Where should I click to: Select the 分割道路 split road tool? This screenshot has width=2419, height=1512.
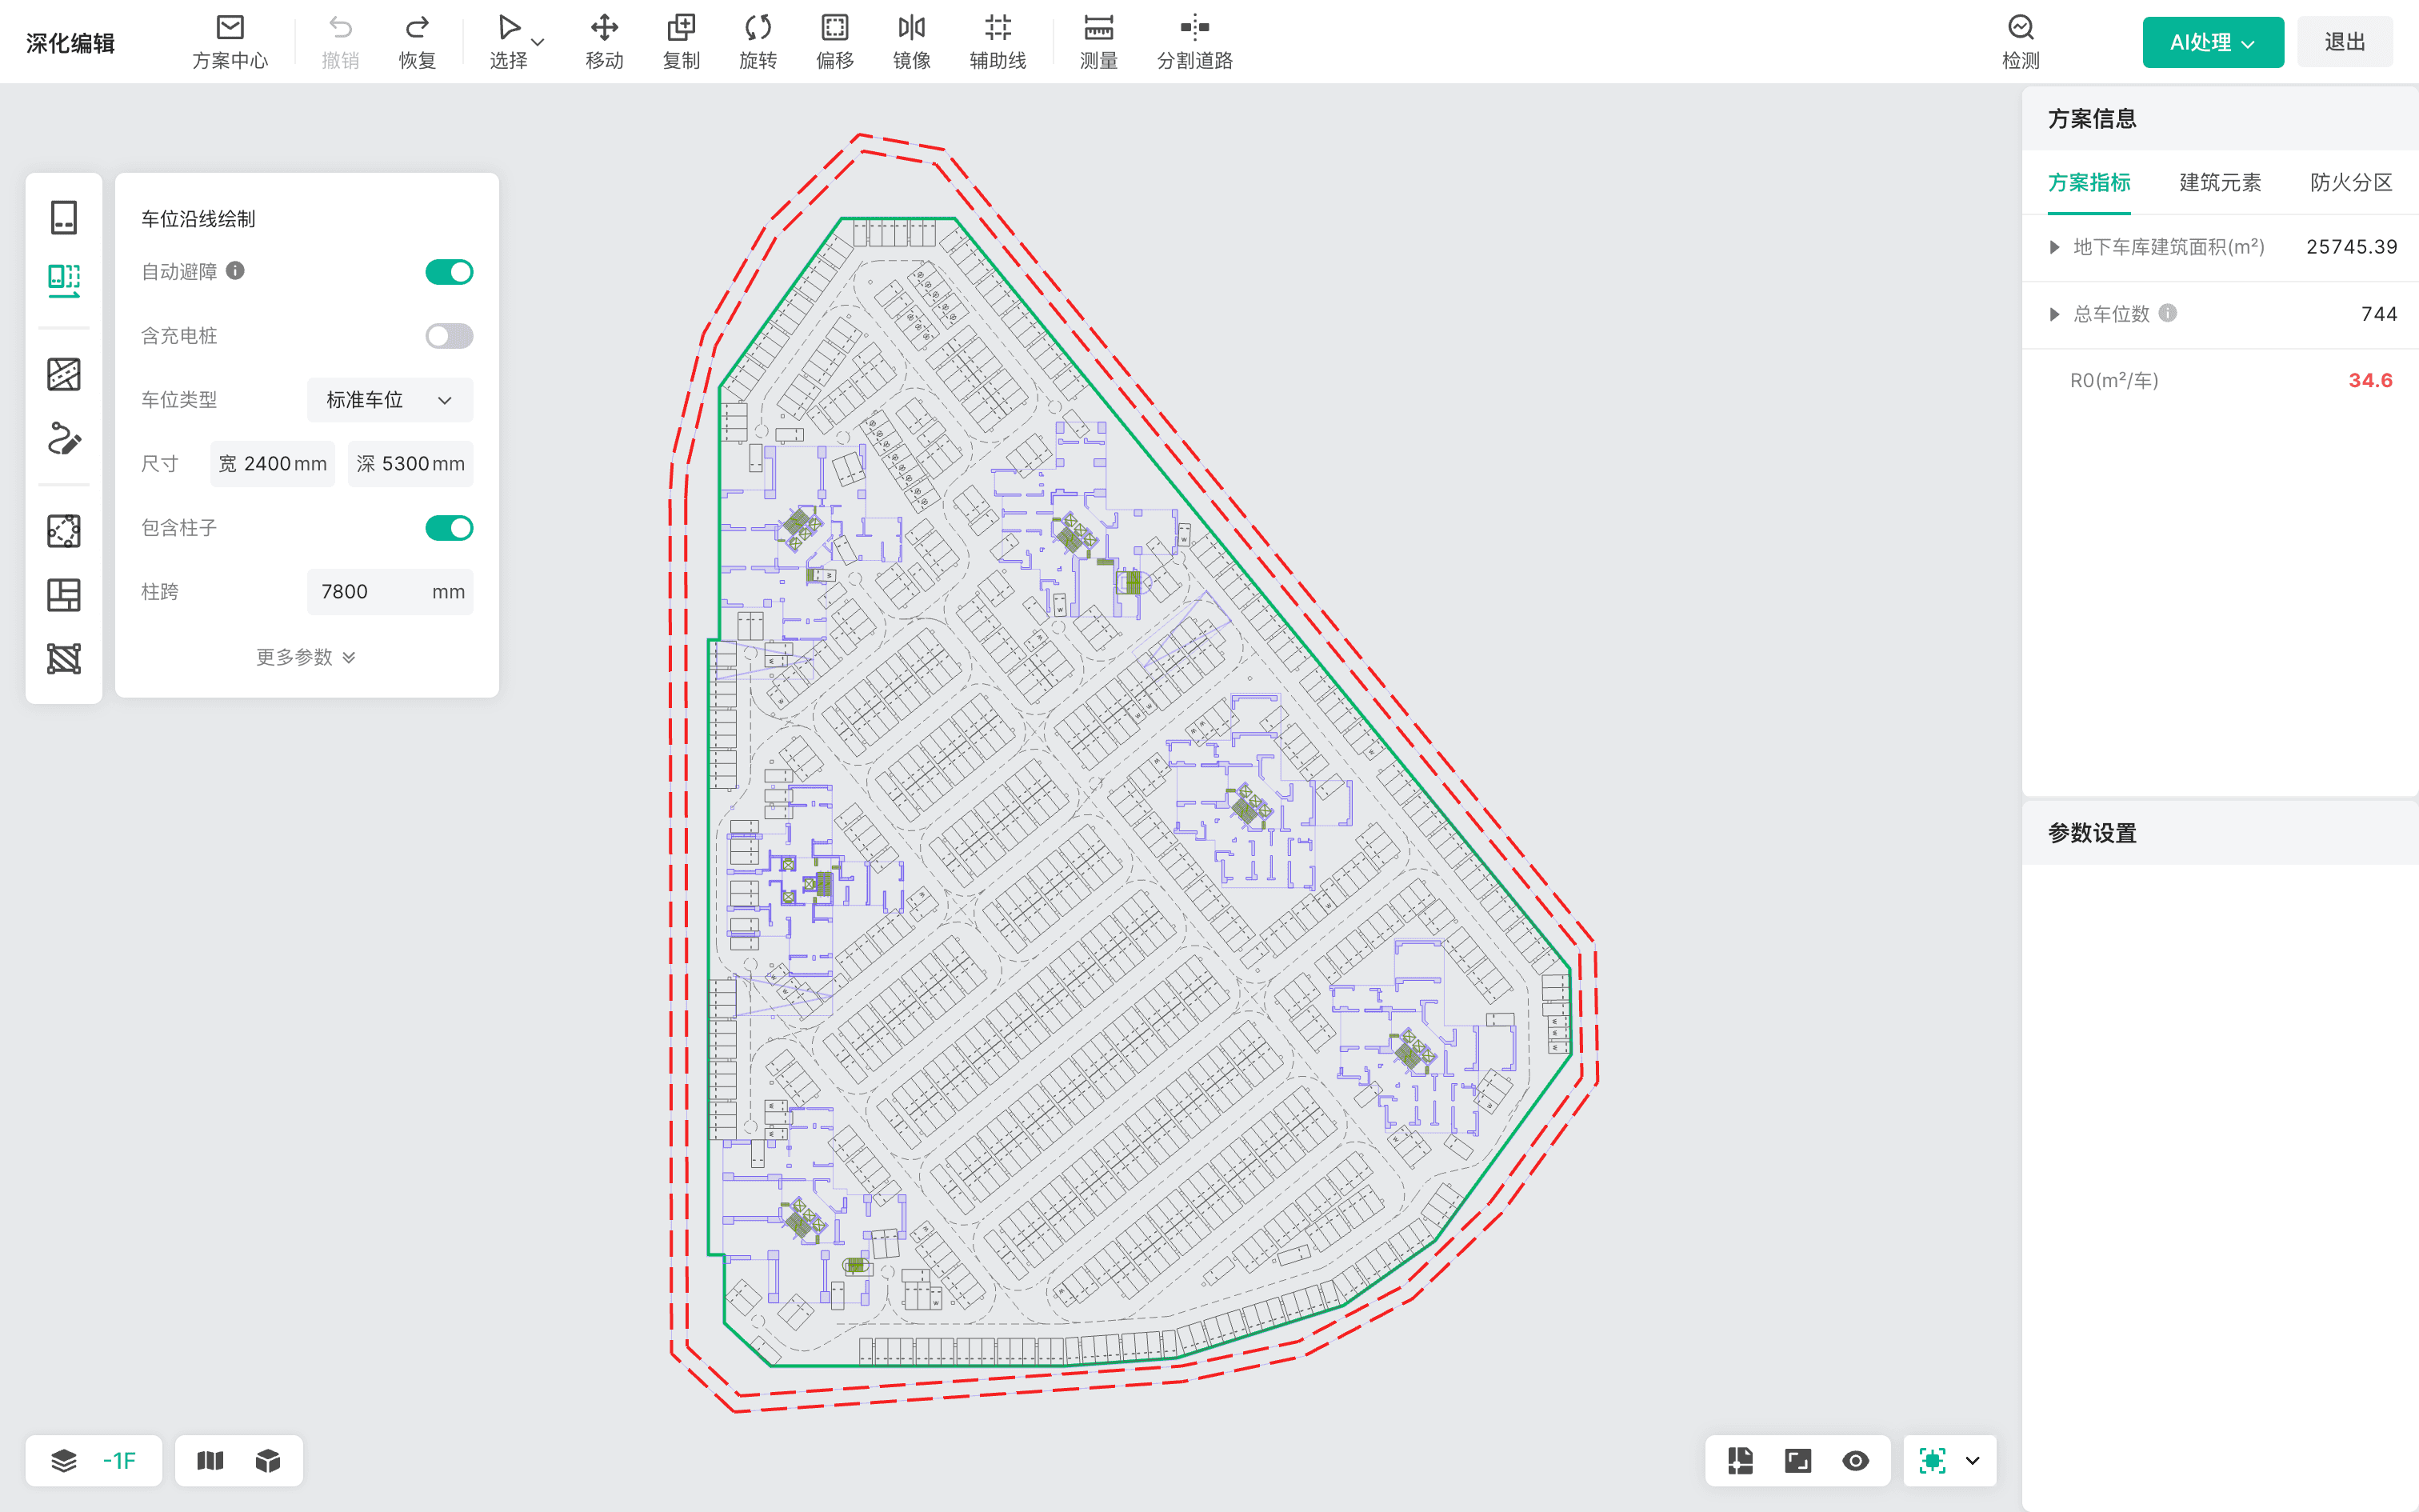[x=1194, y=41]
